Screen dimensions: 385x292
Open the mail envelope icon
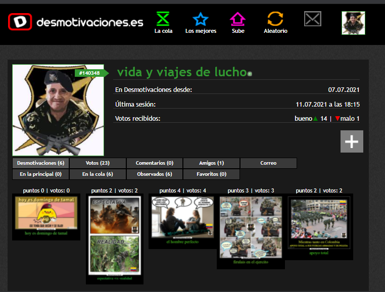[313, 19]
